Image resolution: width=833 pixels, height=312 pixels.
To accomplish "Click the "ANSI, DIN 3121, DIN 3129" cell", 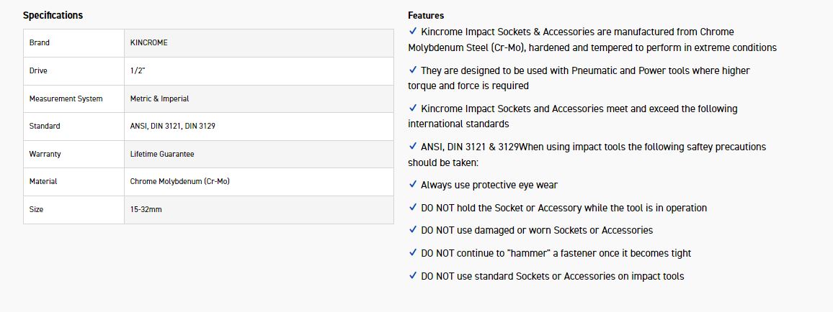I will (172, 126).
